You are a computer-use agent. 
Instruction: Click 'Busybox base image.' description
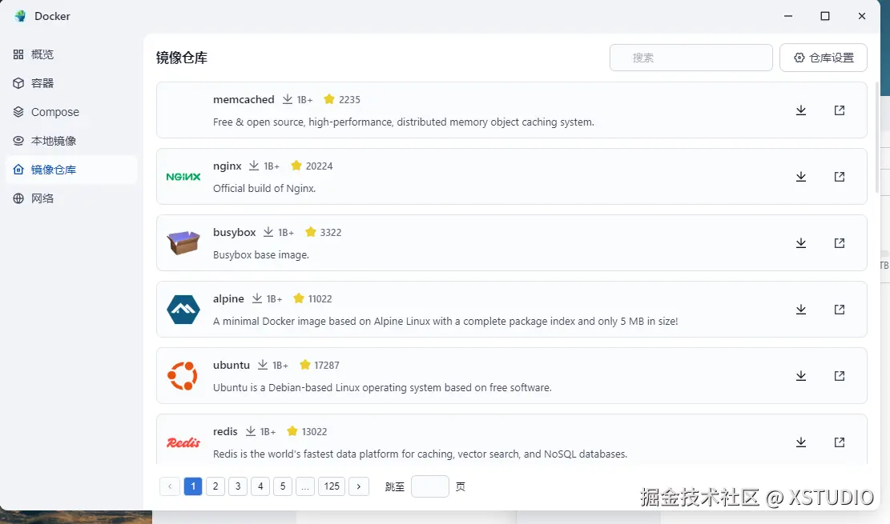click(x=261, y=254)
